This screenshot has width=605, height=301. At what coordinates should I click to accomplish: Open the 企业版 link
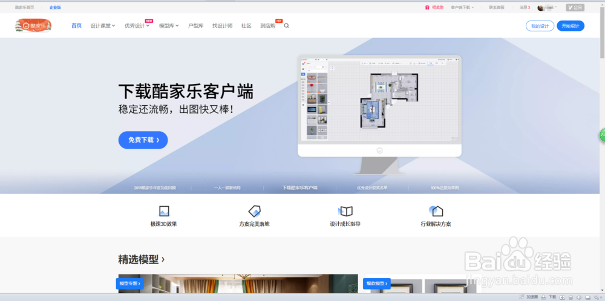pyautogui.click(x=55, y=7)
